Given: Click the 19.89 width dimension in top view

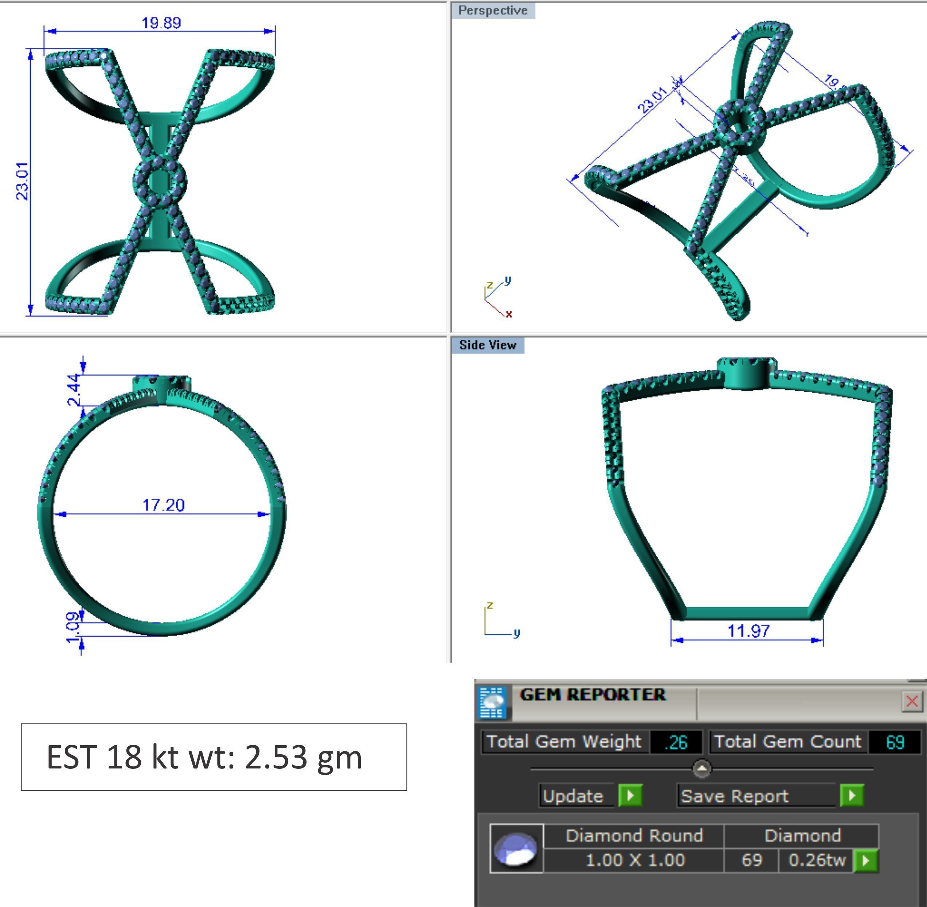Looking at the screenshot, I should tap(161, 22).
